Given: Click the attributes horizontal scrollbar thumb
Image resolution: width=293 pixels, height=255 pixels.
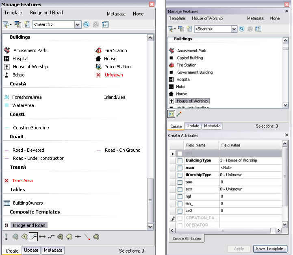Looking at the screenshot, I should pos(223,231).
